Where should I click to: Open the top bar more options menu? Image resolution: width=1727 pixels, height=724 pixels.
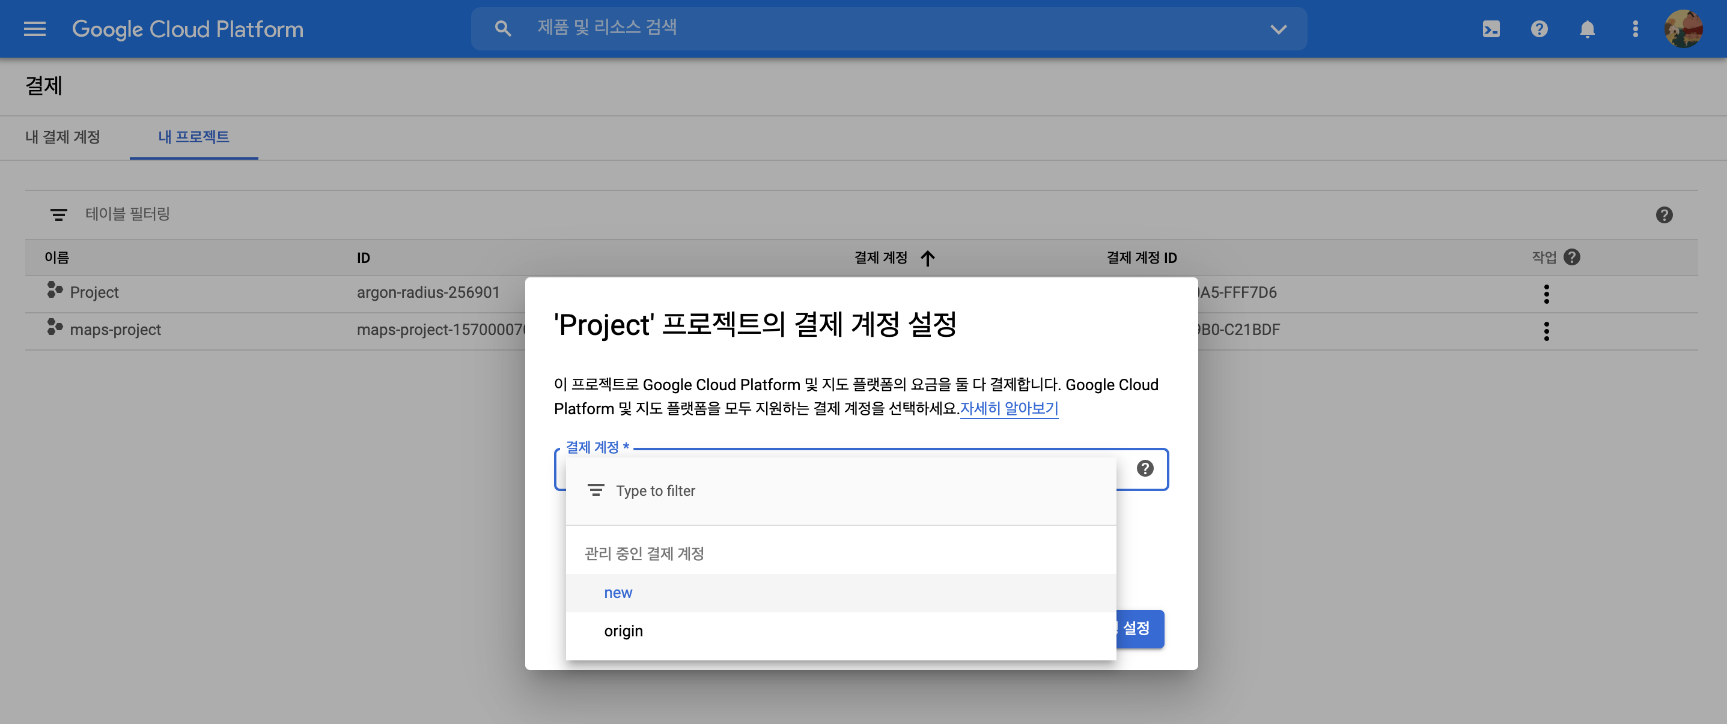(1635, 29)
